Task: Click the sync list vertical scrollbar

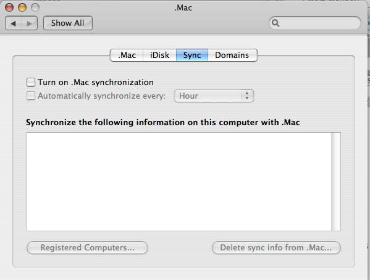Action: (336, 181)
